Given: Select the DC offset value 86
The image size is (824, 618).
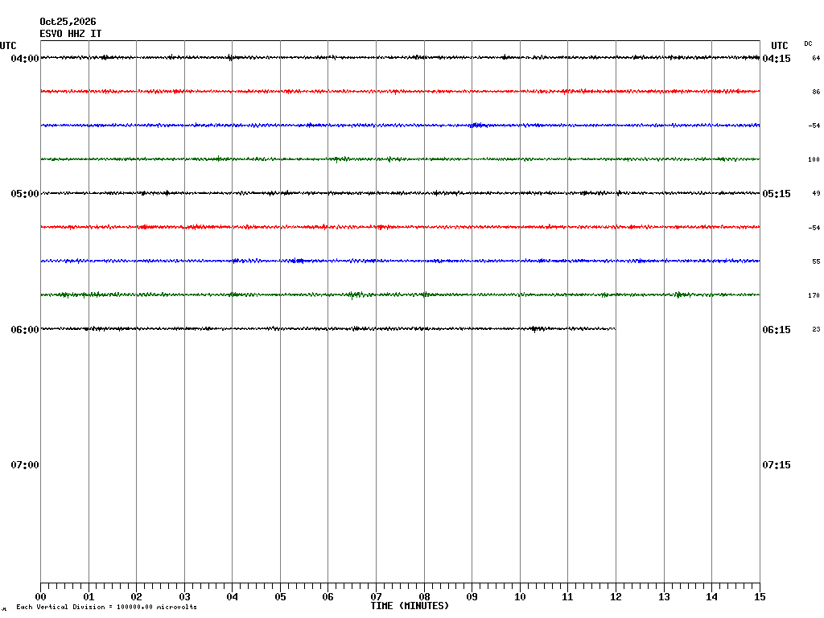Looking at the screenshot, I should tap(816, 92).
